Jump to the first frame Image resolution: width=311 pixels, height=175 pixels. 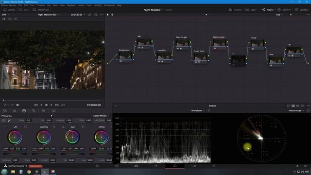point(35,105)
